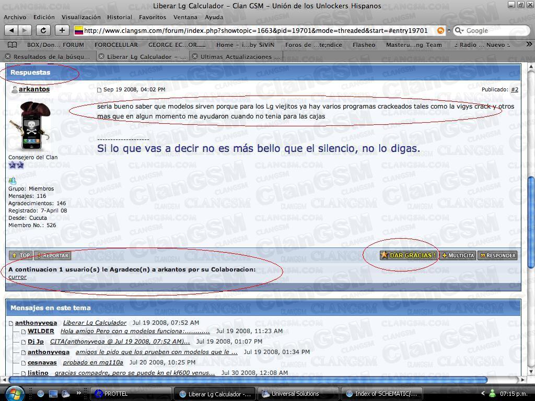Click the show desktop quick launch icon
The width and height of the screenshot is (535, 401).
pyautogui.click(x=53, y=394)
